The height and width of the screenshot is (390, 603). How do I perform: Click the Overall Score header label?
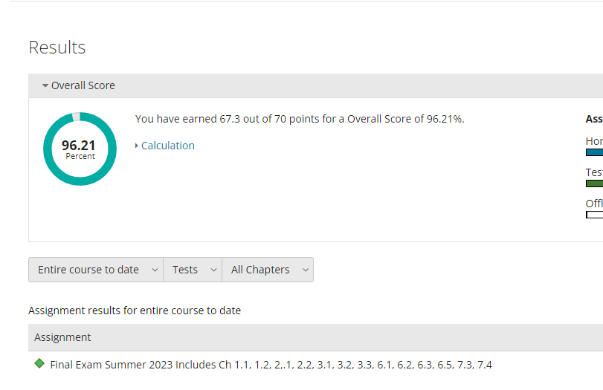click(83, 85)
